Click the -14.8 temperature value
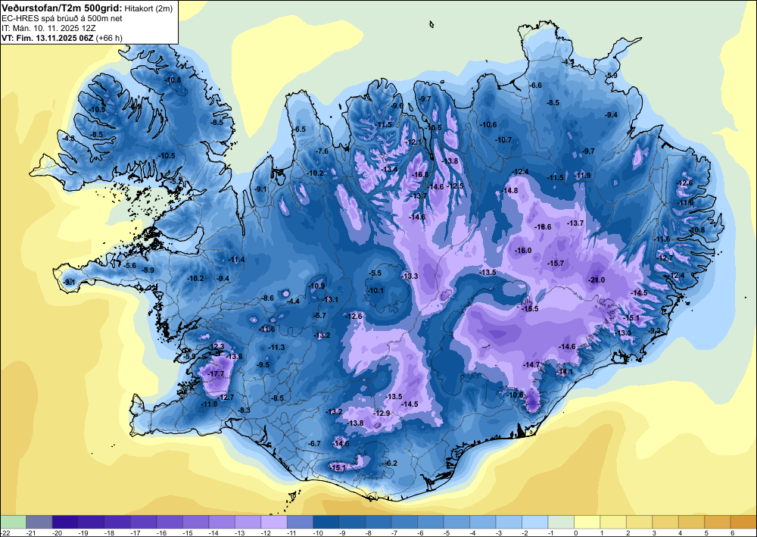This screenshot has width=757, height=537. pos(509,190)
